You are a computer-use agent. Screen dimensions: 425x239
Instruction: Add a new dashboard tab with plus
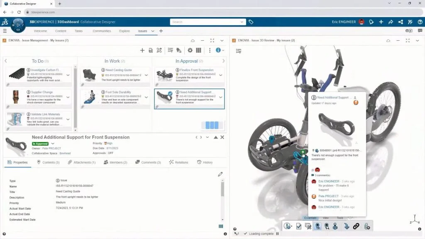(161, 31)
